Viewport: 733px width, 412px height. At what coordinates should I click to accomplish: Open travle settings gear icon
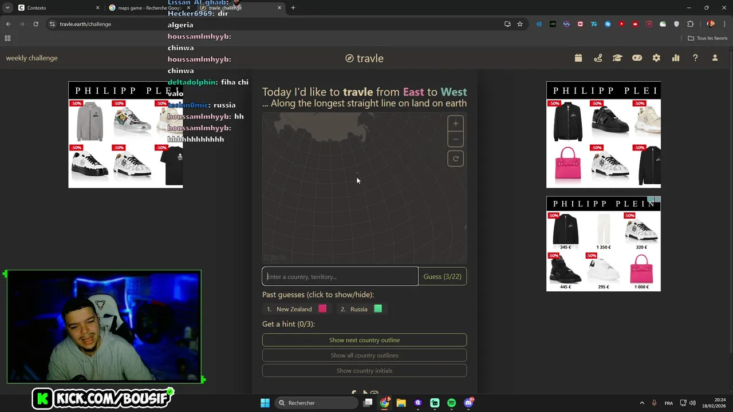(656, 58)
